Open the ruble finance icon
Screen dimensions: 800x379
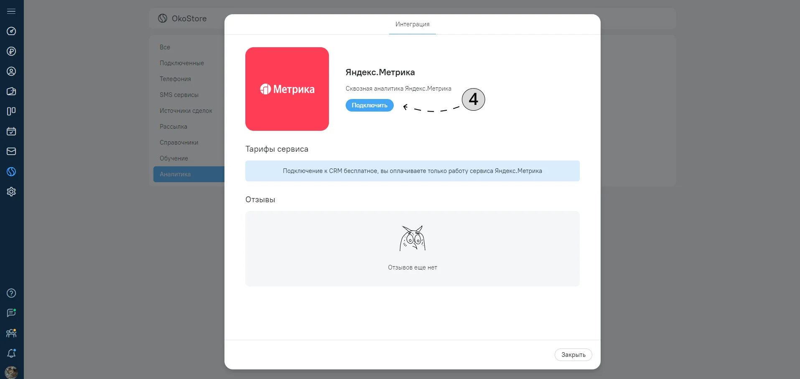pos(11,51)
